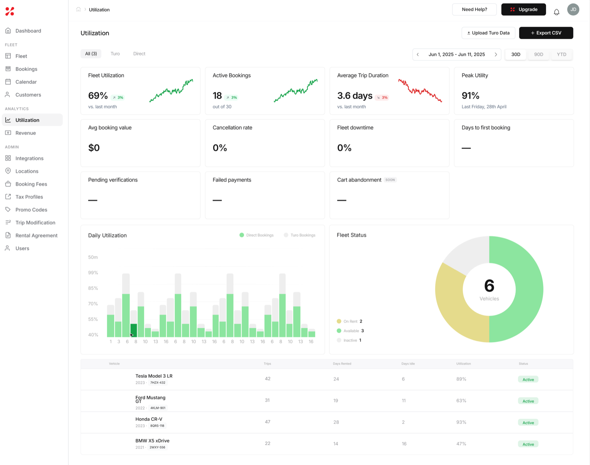
Task: Click the Active badge for Tesla Model 3
Action: 528,379
